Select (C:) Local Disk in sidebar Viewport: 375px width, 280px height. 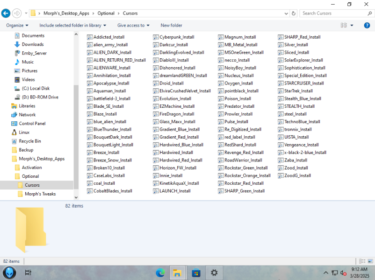click(x=36, y=88)
